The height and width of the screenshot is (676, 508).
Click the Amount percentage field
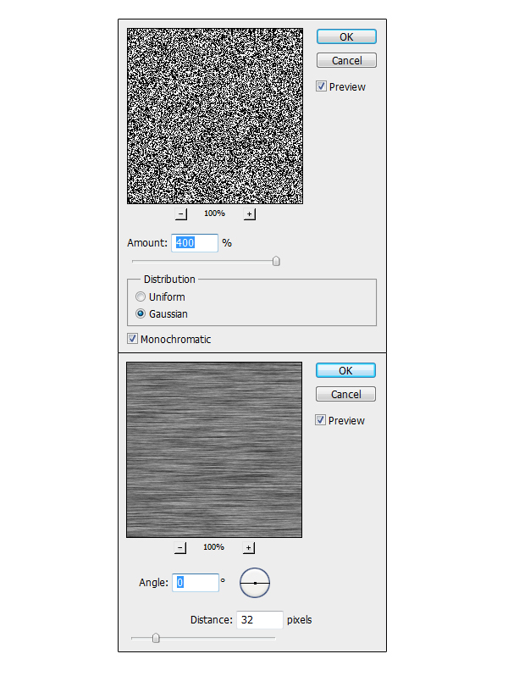coord(195,243)
